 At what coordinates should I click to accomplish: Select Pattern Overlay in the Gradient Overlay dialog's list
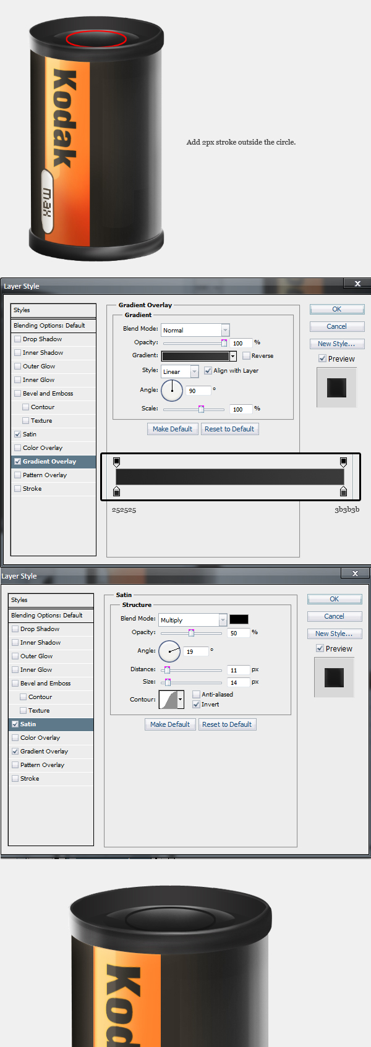pos(45,475)
